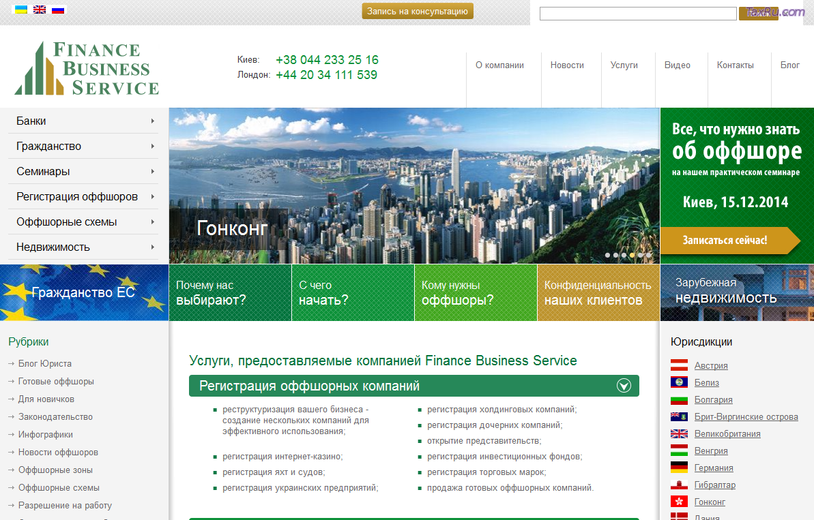Image resolution: width=814 pixels, height=520 pixels.
Task: Open the О компании menu item
Action: [499, 65]
